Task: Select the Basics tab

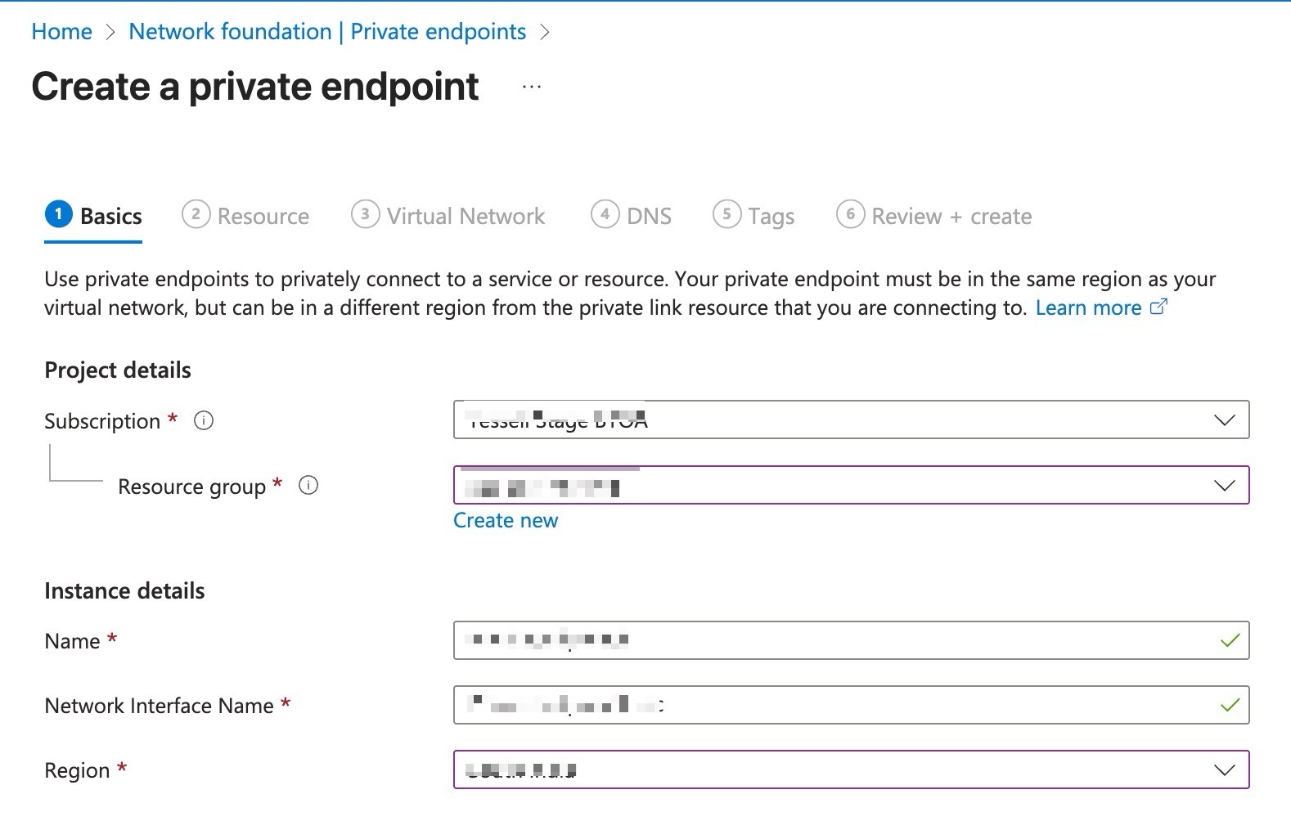Action: pyautogui.click(x=110, y=217)
